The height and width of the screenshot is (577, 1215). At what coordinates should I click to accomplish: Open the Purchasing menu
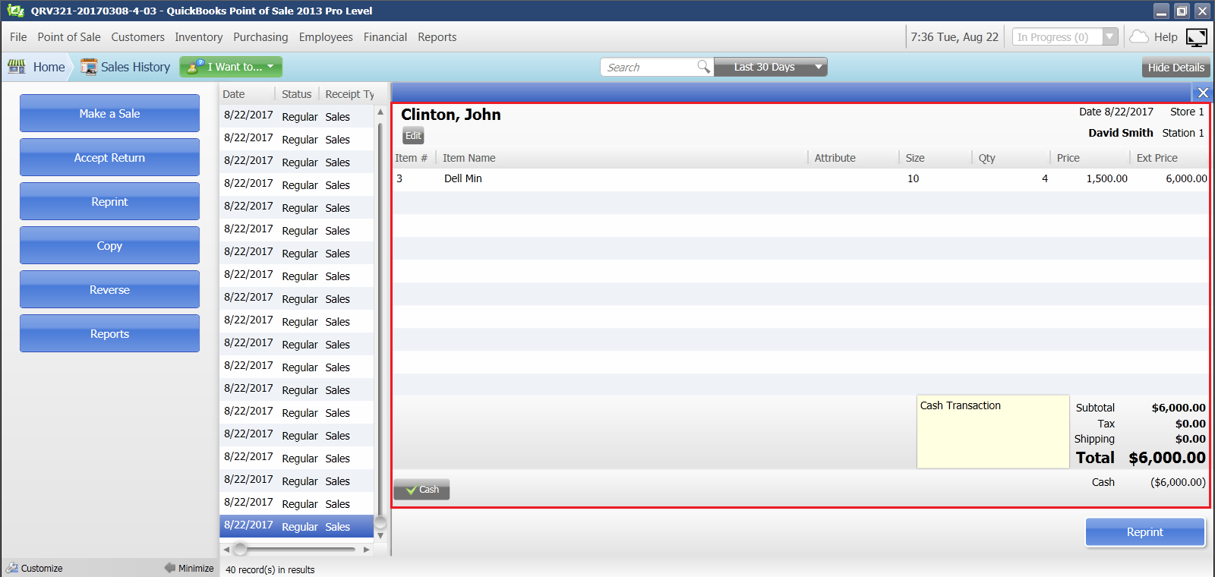pyautogui.click(x=260, y=36)
